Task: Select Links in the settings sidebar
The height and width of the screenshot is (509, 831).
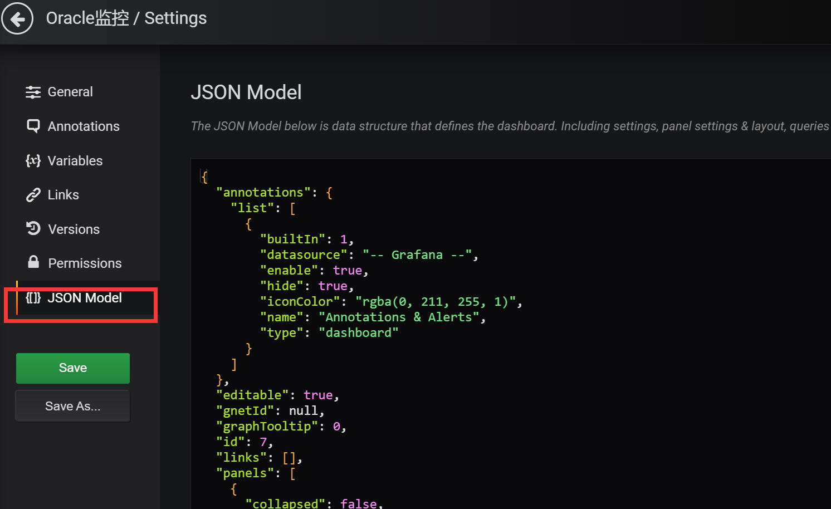Action: pos(63,195)
